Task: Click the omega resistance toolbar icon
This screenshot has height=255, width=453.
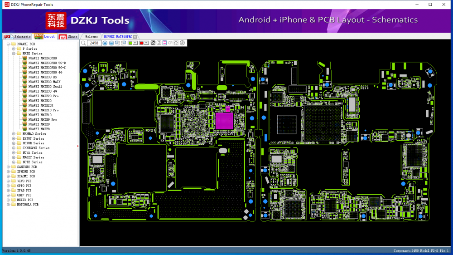Action: point(176,43)
